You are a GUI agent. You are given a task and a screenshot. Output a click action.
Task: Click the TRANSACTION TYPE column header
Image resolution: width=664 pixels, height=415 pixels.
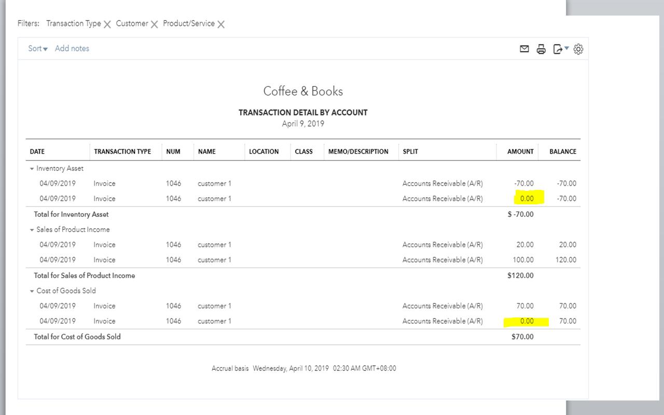[122, 151]
